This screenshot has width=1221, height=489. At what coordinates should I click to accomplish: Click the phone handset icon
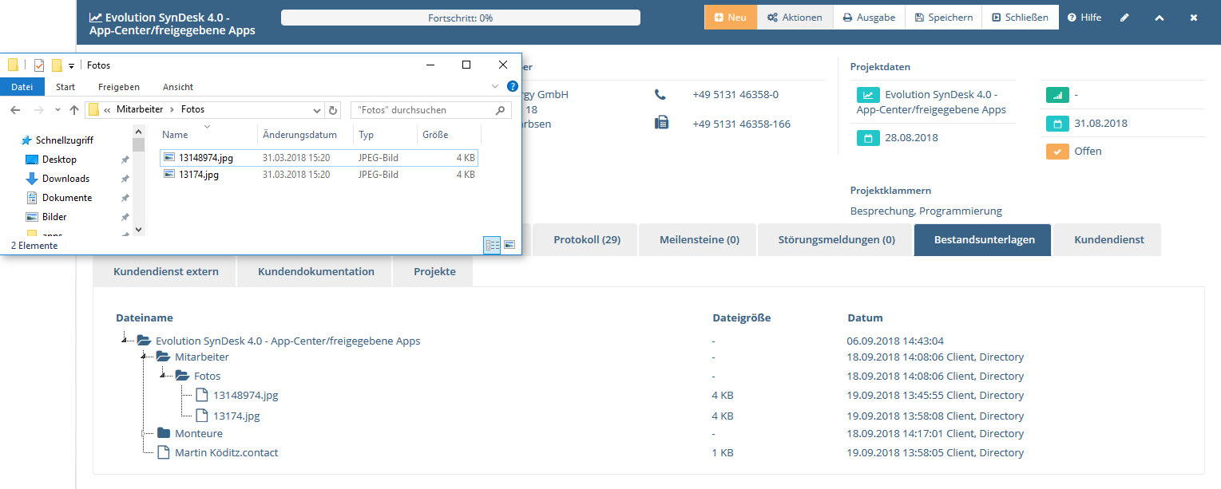[x=660, y=94]
